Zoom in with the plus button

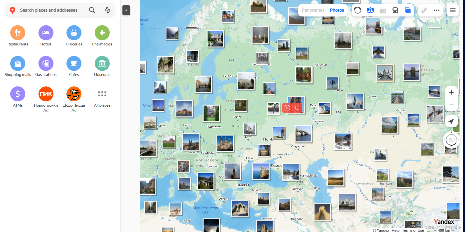[x=451, y=92]
